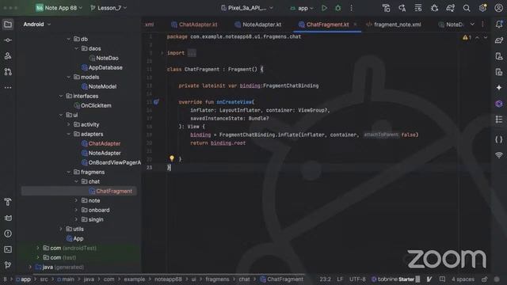This screenshot has height=285, width=507.
Task: Open the Note App 68 project dropdown
Action: [59, 8]
